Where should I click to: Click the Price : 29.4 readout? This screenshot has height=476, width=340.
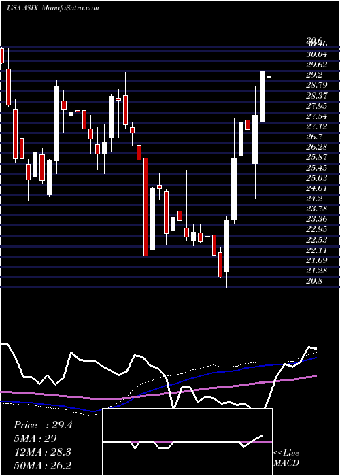[43, 425]
